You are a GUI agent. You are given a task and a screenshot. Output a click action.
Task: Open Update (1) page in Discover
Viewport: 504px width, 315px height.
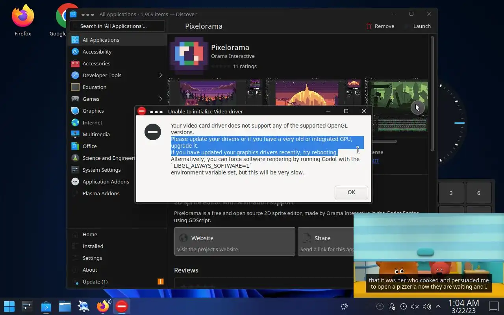click(x=117, y=282)
